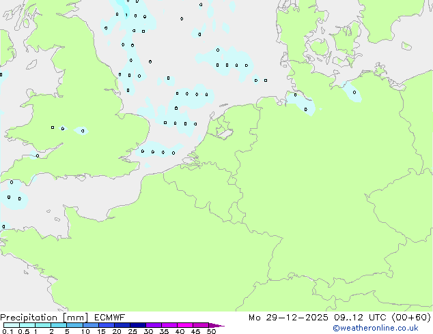Click the legend swatch between 2 and 5
433x334 pixels.
coord(59,325)
